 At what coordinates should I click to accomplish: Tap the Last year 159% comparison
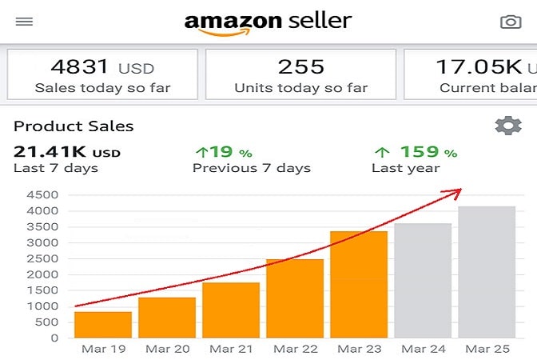[x=414, y=159]
